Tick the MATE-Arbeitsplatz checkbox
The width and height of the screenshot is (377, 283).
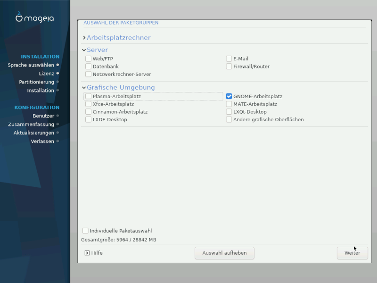pos(229,104)
